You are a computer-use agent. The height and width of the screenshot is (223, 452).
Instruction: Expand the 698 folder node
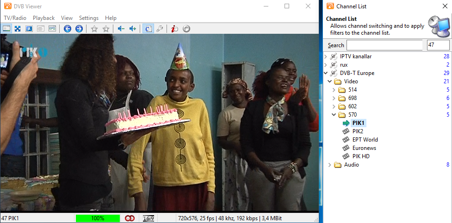334,98
